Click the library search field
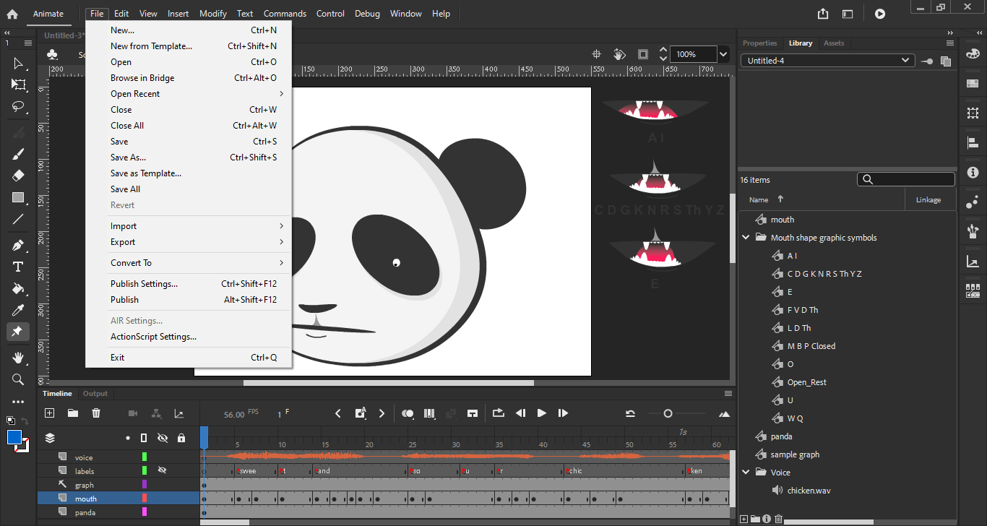Viewport: 987px width, 526px height. (x=912, y=180)
